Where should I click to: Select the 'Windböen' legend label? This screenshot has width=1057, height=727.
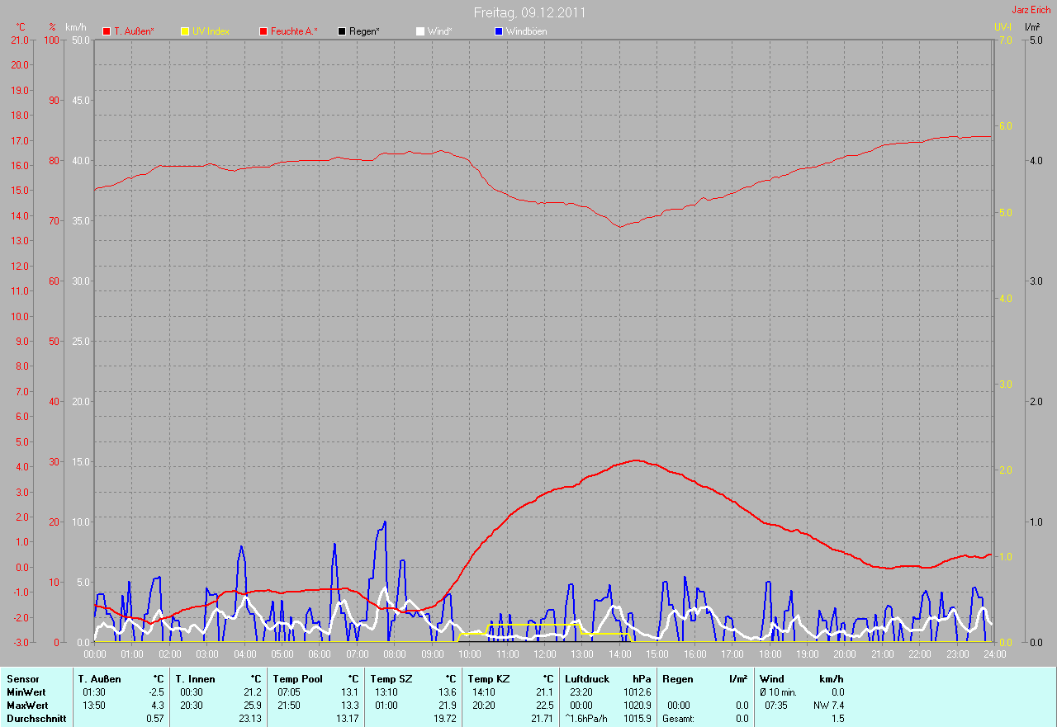coord(526,31)
